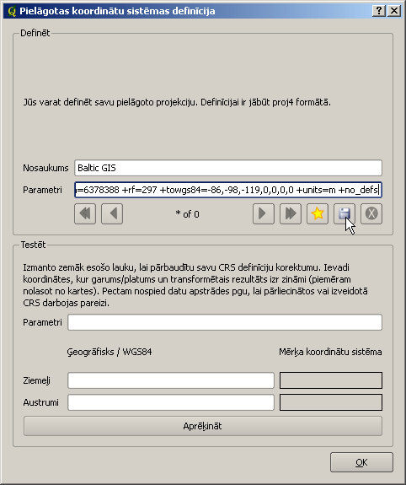The image size is (406, 485).
Task: Click the Ziemeļi WGS84 input field
Action: [171, 380]
